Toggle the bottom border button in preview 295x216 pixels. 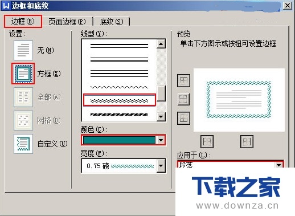pos(183,118)
